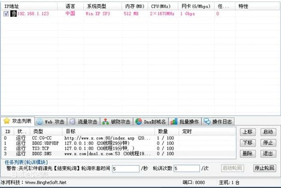Click the Win XP SP3 cell
Screen dimensions: 281x188
[x=98, y=14]
